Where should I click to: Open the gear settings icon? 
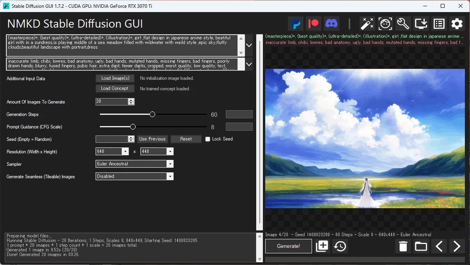pos(457,24)
